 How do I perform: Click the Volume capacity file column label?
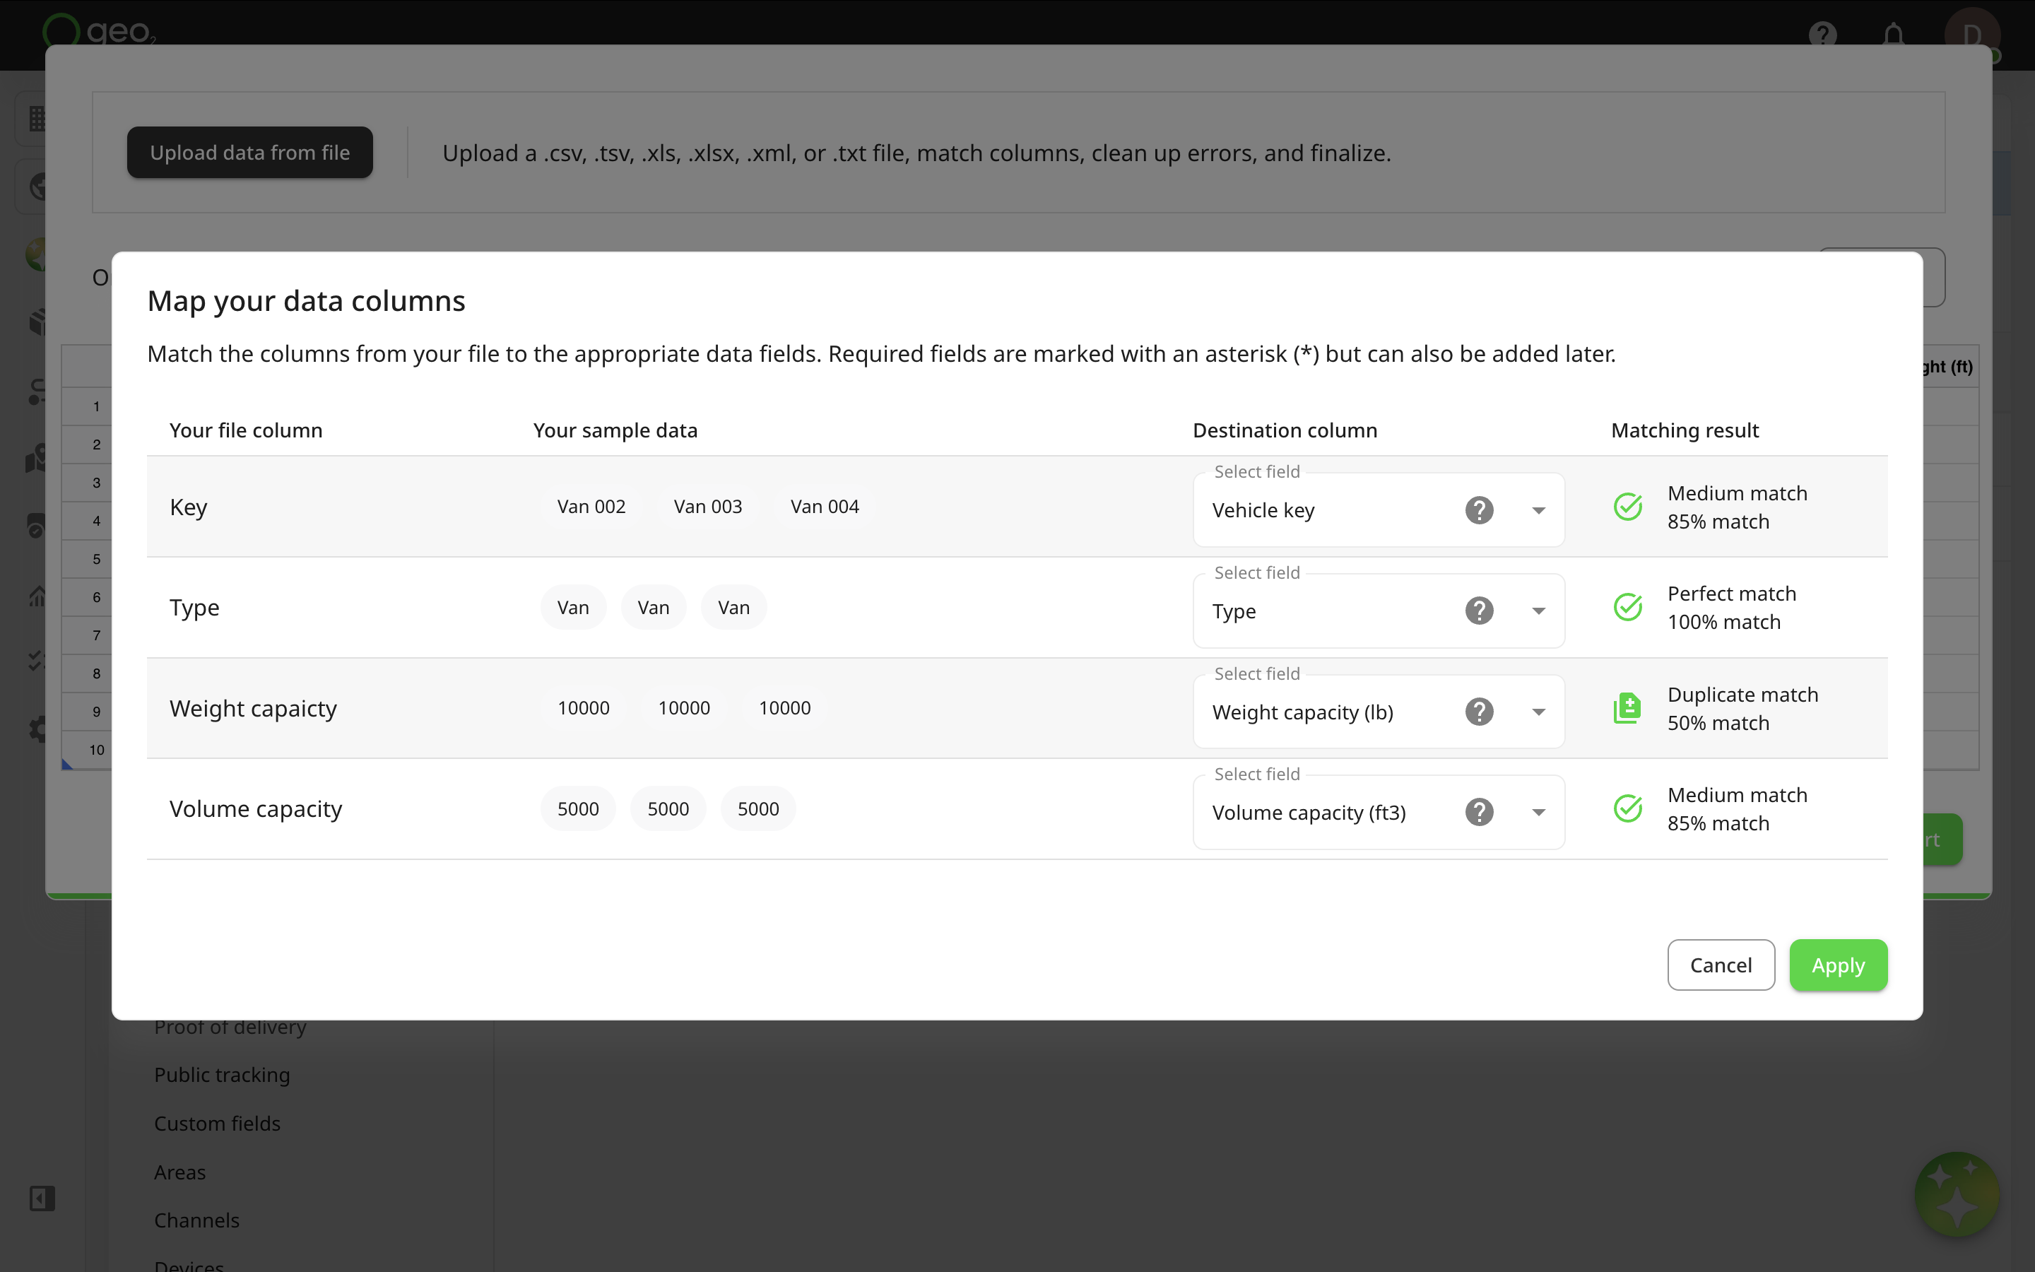click(256, 808)
